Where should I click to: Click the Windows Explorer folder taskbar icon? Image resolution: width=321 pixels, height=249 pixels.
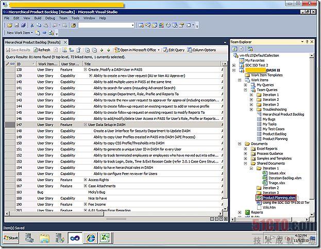point(44,238)
